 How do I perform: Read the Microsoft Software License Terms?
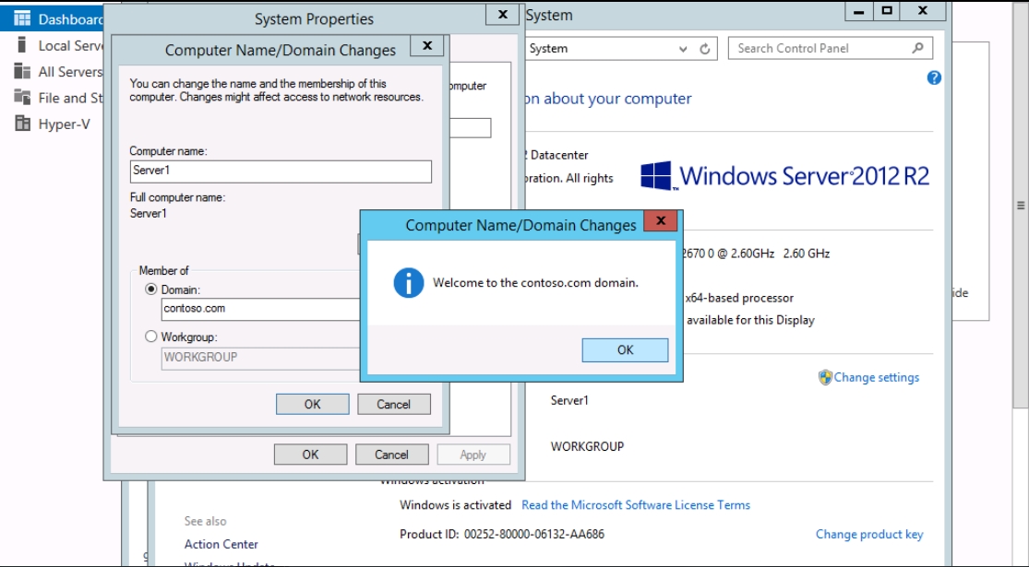(636, 504)
